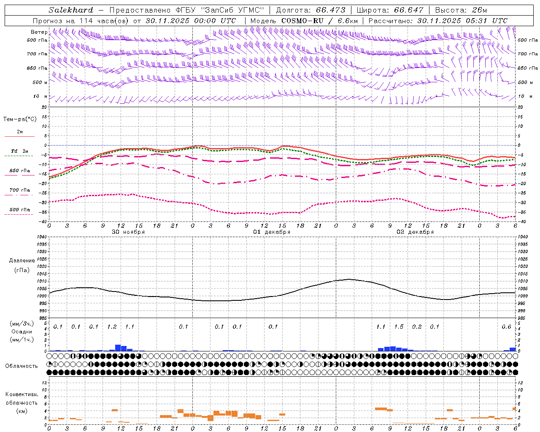Viewport: 540px width, 432px height.
Task: Click the 'Тем-ра(°C)' temperature axis label
Action: pyautogui.click(x=20, y=119)
